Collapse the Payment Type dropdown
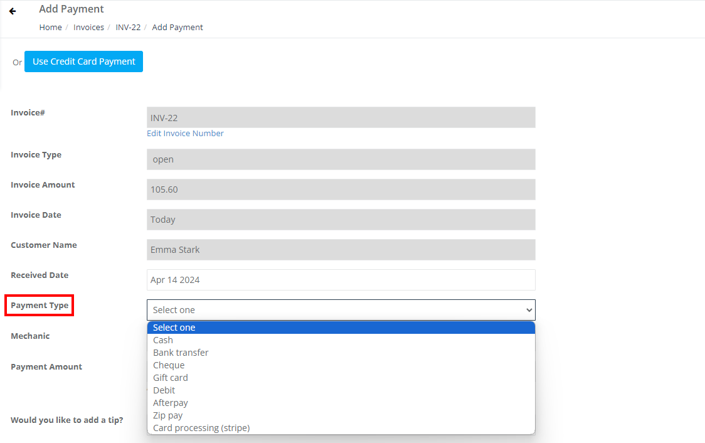 [341, 310]
